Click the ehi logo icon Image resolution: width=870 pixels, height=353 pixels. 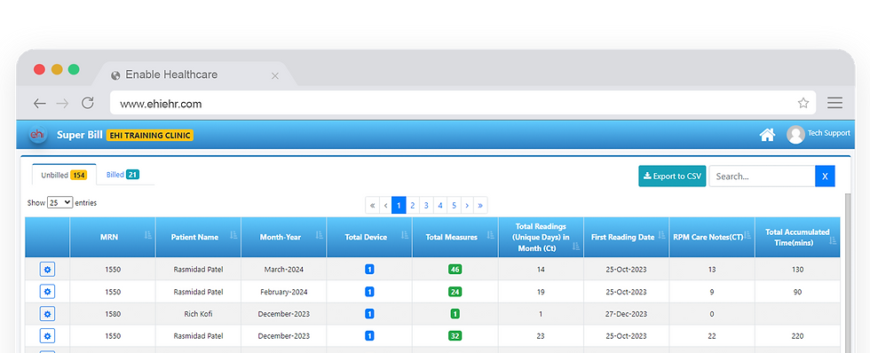coord(37,135)
